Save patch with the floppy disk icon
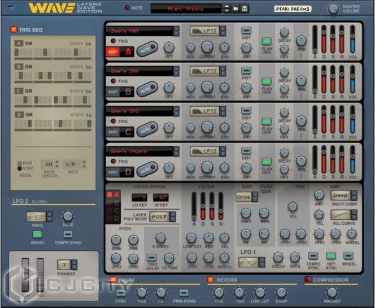Image resolution: width=375 pixels, height=308 pixels. click(x=245, y=9)
